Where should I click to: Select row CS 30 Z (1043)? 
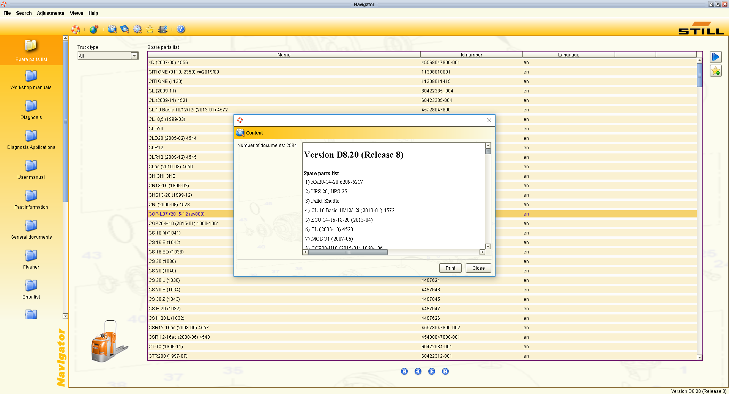click(x=422, y=299)
